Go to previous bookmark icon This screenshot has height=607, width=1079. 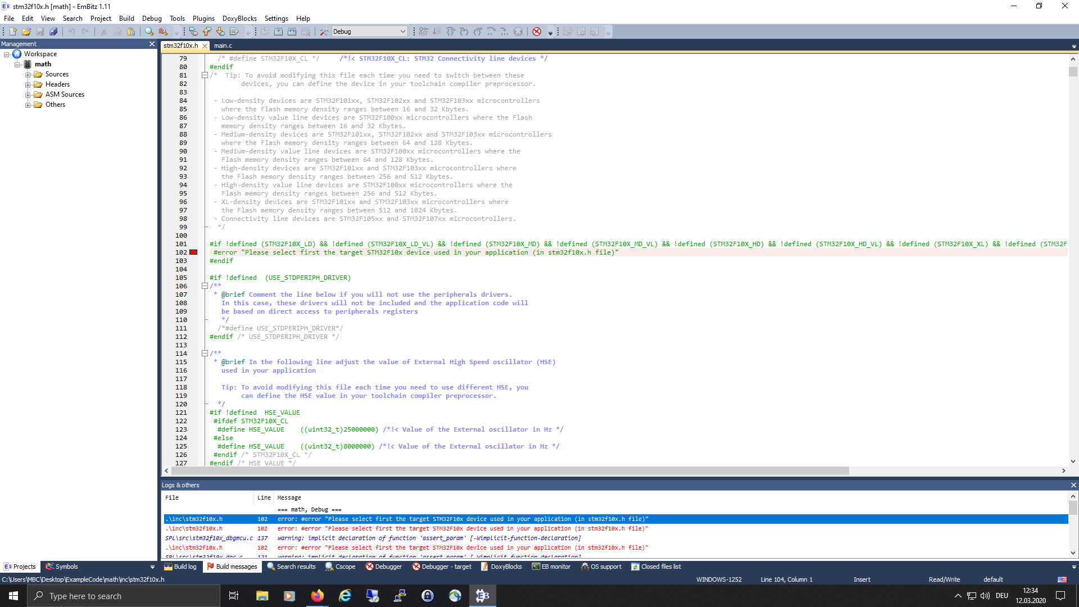coord(207,31)
